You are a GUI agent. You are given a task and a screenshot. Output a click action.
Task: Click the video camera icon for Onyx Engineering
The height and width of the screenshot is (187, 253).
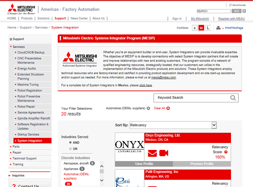pos(163,153)
